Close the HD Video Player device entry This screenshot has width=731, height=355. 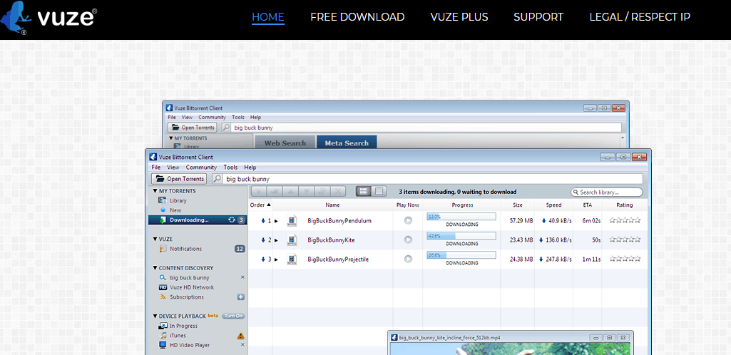tap(242, 345)
